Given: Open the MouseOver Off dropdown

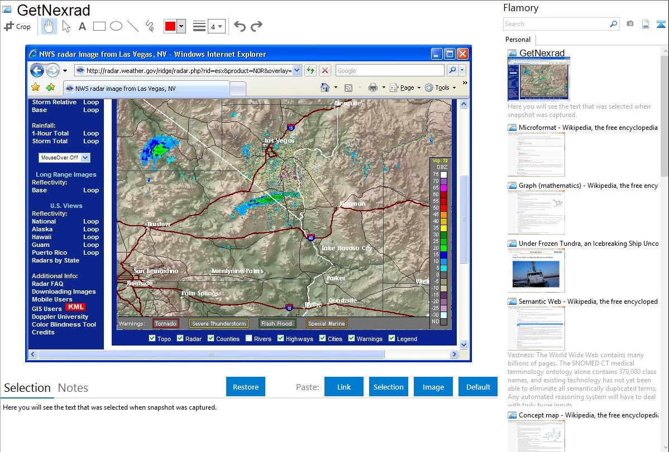Looking at the screenshot, I should coord(64,158).
